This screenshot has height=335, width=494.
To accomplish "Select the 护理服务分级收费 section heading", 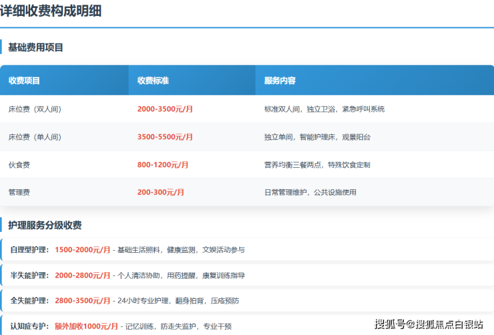I will pyautogui.click(x=45, y=225).
